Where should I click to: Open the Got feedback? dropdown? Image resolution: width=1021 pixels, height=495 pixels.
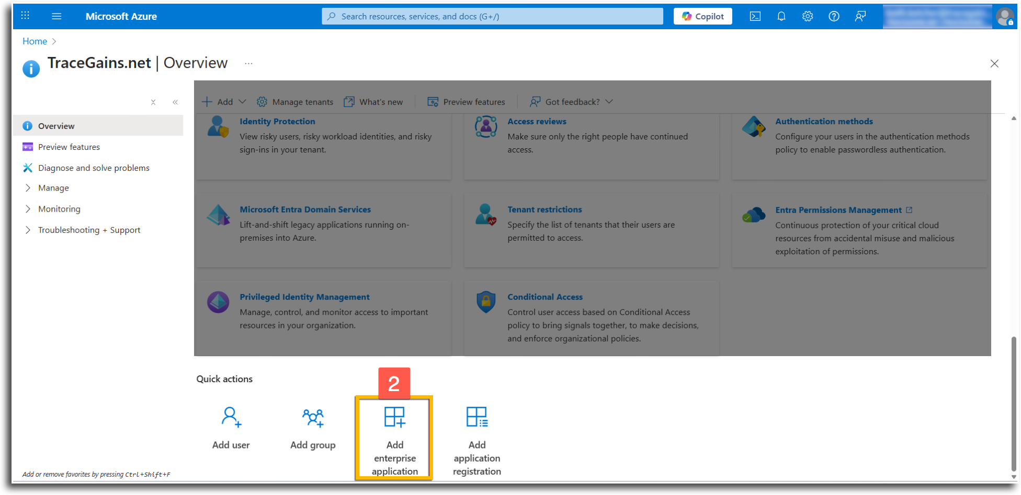click(x=571, y=102)
